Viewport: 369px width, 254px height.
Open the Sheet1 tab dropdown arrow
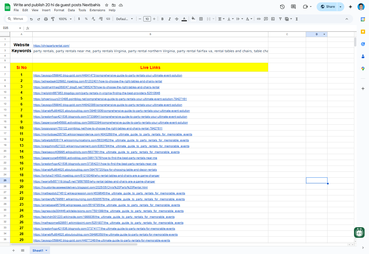tap(46, 250)
